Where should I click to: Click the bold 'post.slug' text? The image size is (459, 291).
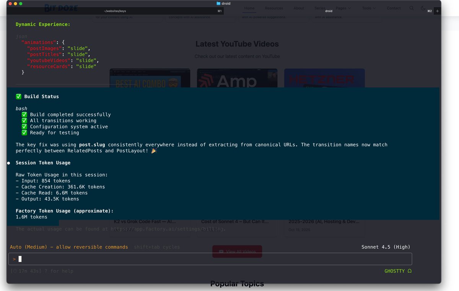pyautogui.click(x=92, y=145)
